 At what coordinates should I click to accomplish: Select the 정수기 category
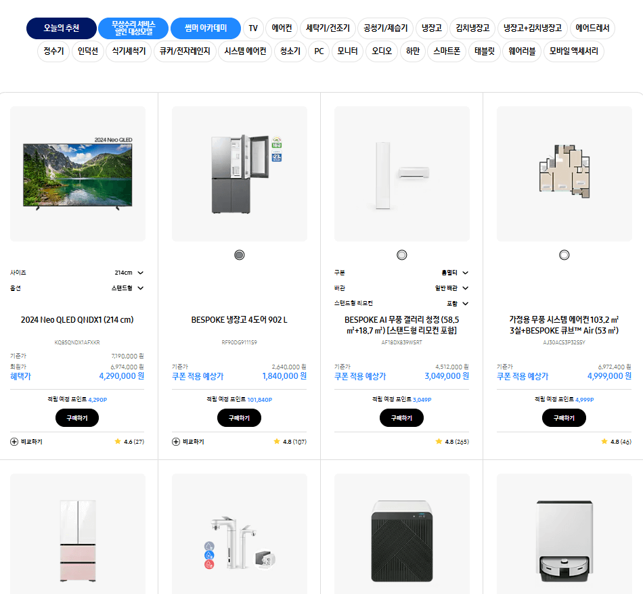[53, 51]
